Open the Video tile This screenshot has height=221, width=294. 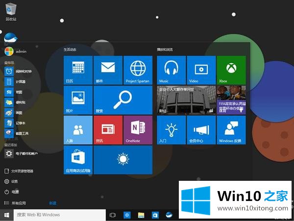[x=201, y=70]
